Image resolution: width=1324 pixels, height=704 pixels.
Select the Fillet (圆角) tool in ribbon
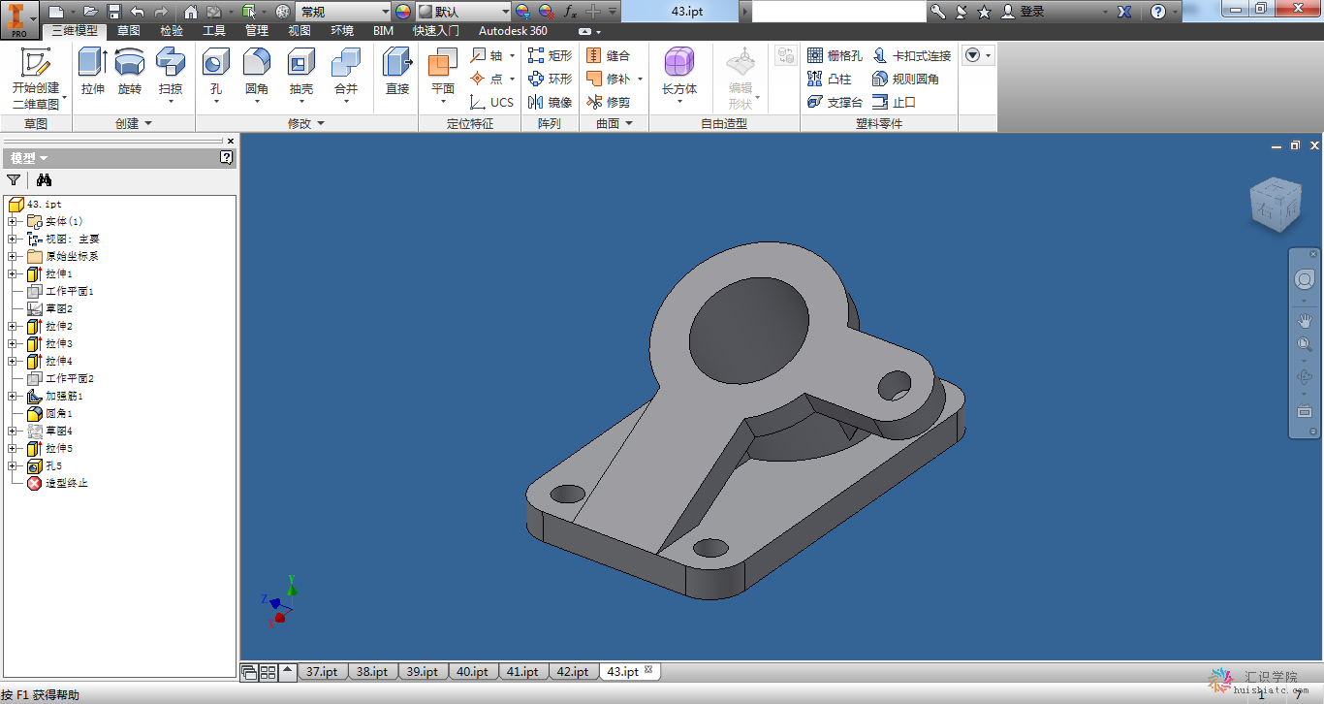tap(257, 76)
